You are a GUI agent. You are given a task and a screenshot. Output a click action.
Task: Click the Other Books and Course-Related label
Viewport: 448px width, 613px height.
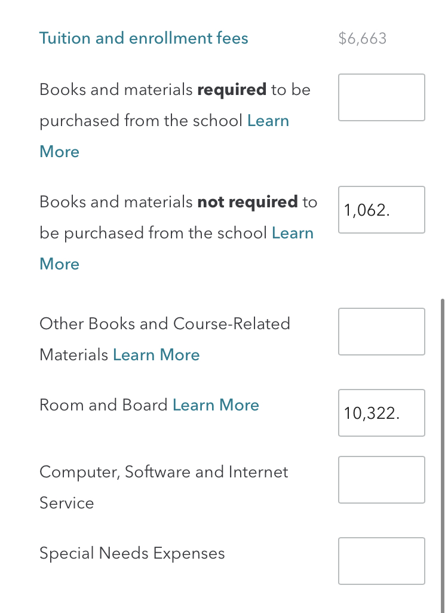click(164, 324)
